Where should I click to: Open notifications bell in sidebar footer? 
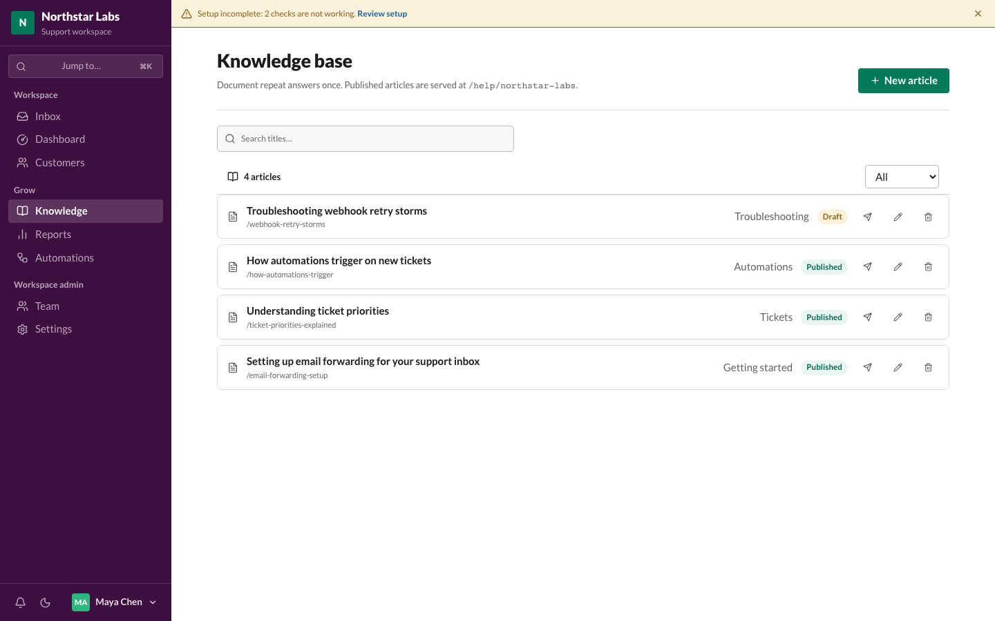coord(21,602)
